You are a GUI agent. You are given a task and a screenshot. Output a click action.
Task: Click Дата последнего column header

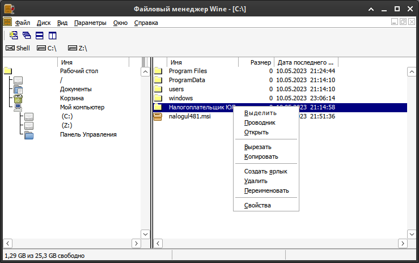pos(306,62)
